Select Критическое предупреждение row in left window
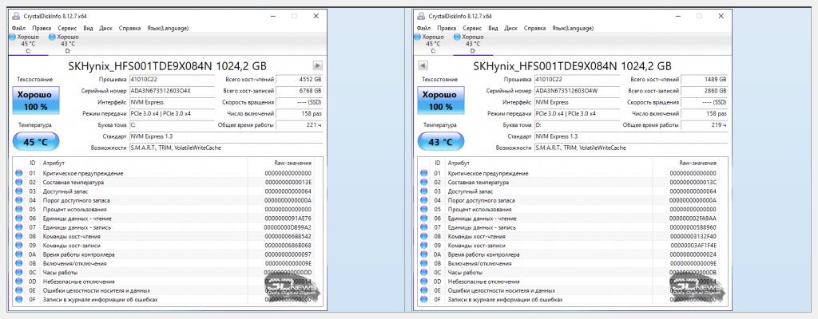Screen dimensions: 818x319 [x=164, y=173]
